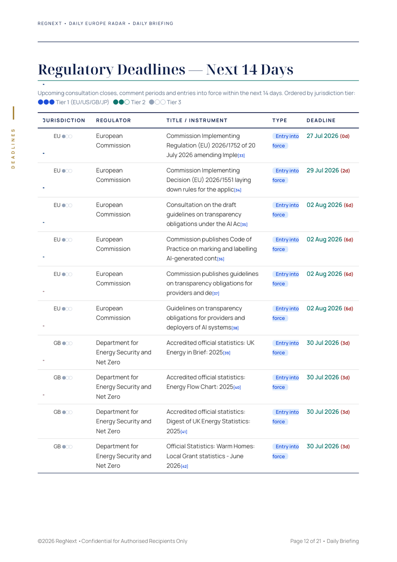
Task: Open footnote [39] for UK Energy in Brief
Action: [x=227, y=353]
